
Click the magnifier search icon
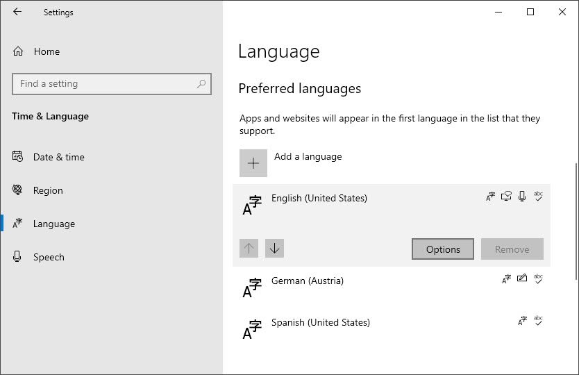pyautogui.click(x=201, y=84)
